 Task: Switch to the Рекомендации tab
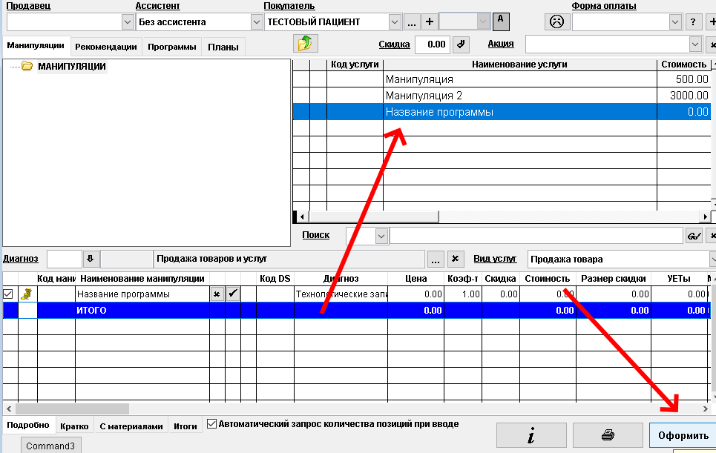coord(106,47)
